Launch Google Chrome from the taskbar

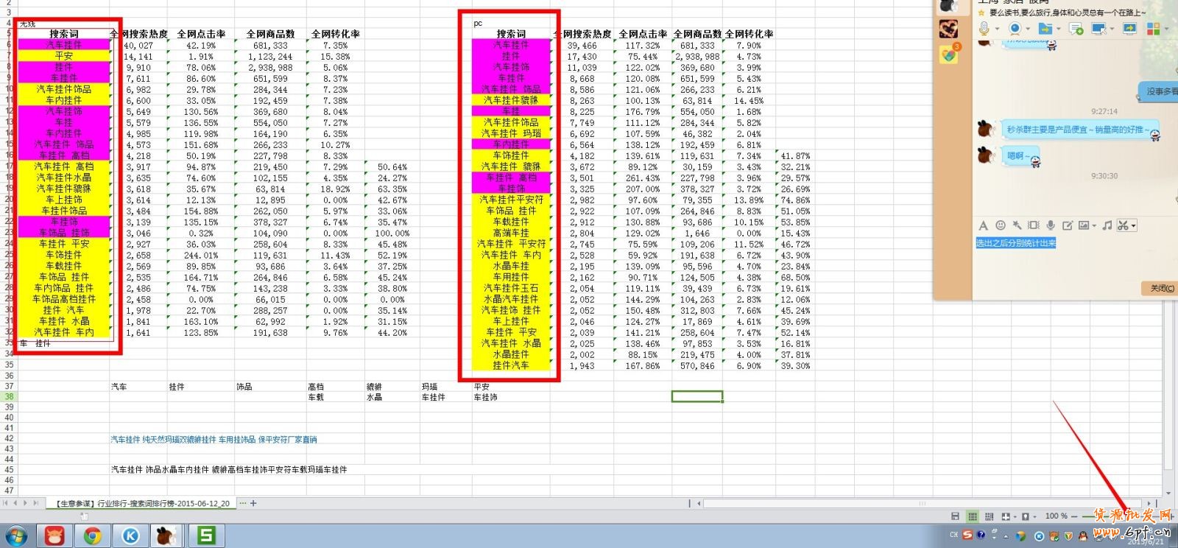[x=93, y=535]
